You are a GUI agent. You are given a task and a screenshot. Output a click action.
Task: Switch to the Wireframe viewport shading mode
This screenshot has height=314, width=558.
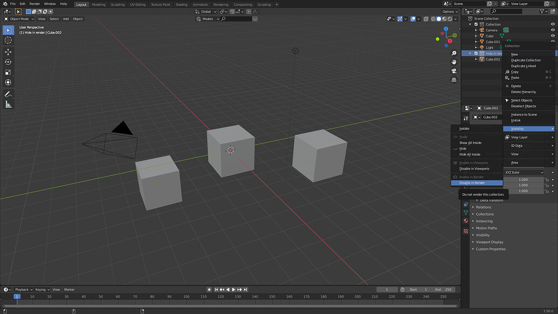(433, 18)
